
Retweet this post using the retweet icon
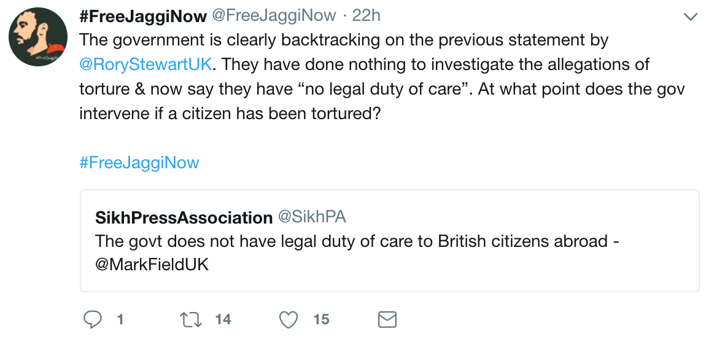[190, 319]
